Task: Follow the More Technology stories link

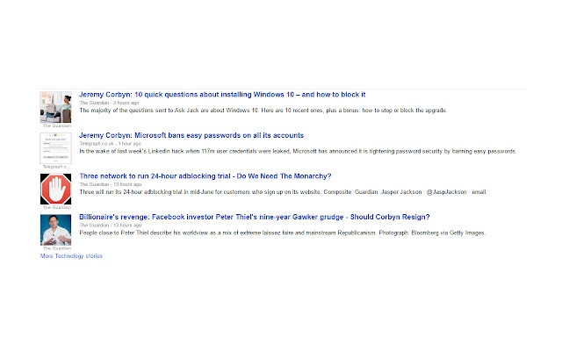Action: click(x=71, y=256)
